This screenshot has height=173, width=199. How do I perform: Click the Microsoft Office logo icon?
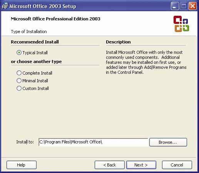click(x=181, y=24)
